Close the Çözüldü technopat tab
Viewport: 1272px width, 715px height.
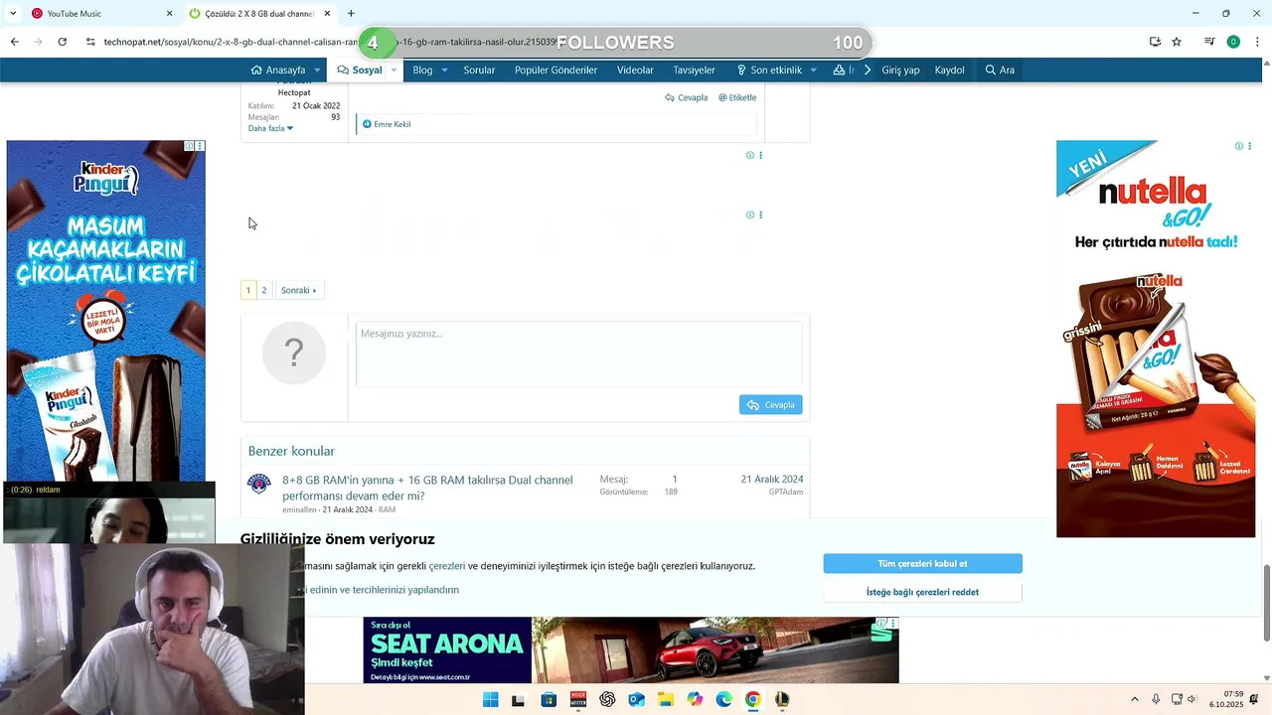pyautogui.click(x=327, y=13)
